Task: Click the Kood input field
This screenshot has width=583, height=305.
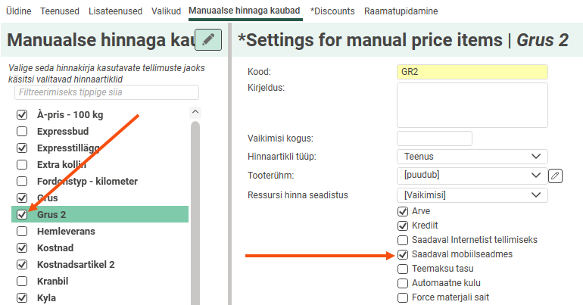Action: pyautogui.click(x=471, y=72)
